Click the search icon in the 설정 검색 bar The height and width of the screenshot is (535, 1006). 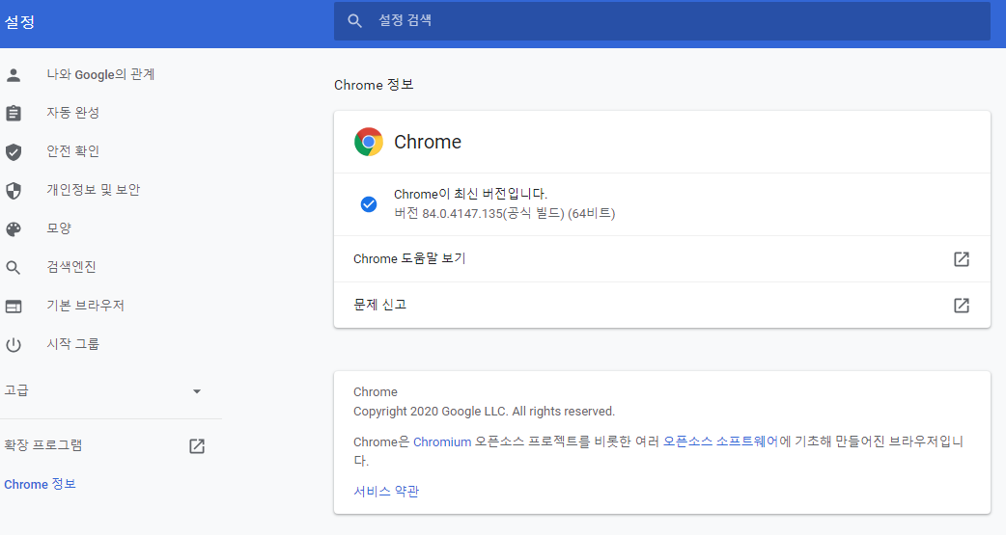coord(354,21)
